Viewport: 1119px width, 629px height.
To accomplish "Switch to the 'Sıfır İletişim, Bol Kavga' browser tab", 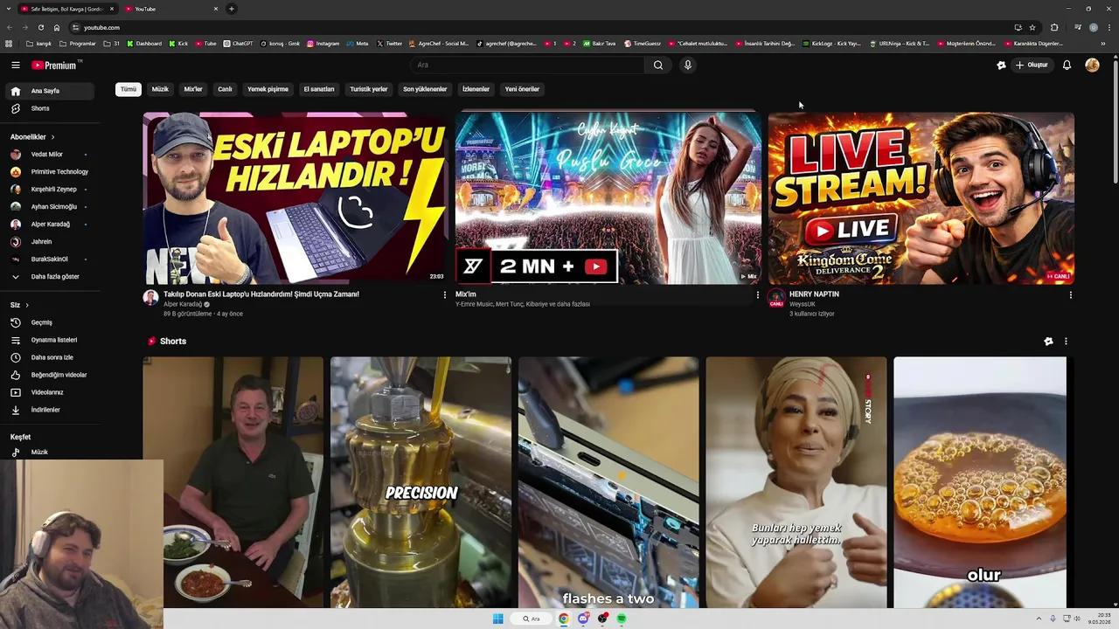I will click(67, 9).
